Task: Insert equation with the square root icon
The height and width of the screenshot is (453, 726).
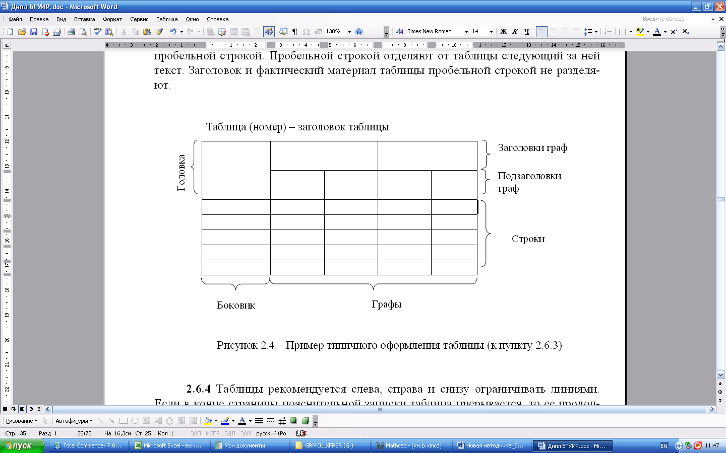Action: [318, 32]
